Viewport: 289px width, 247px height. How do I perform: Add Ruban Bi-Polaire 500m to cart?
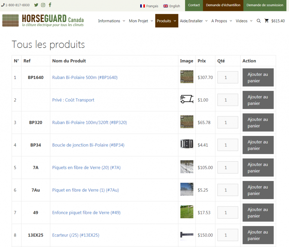pyautogui.click(x=258, y=77)
